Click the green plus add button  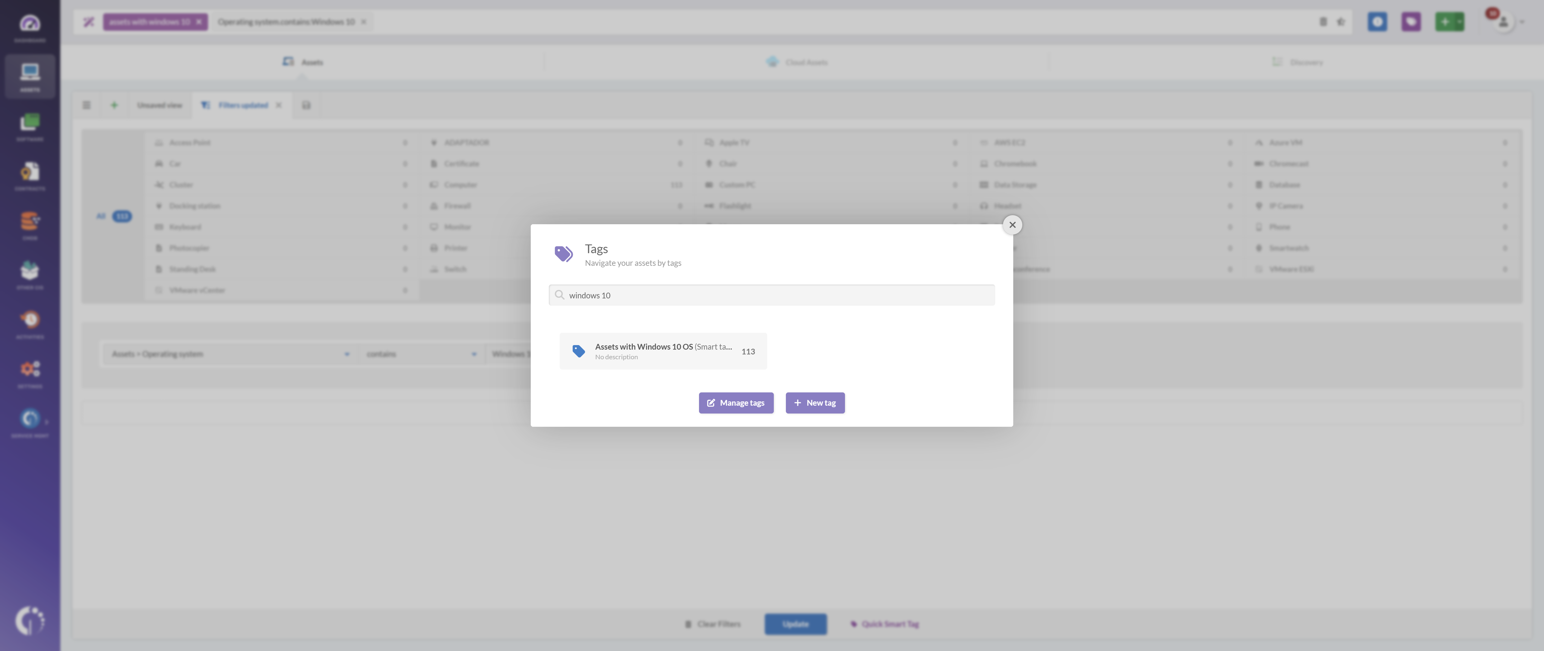1444,22
